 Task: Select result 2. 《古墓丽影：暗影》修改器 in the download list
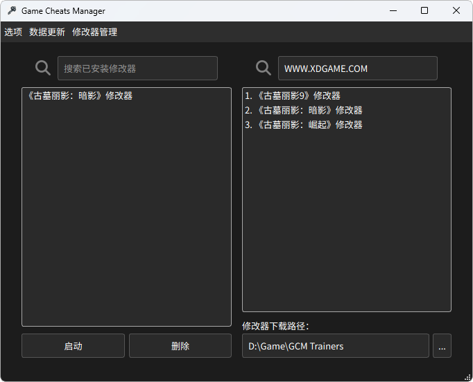coord(304,111)
